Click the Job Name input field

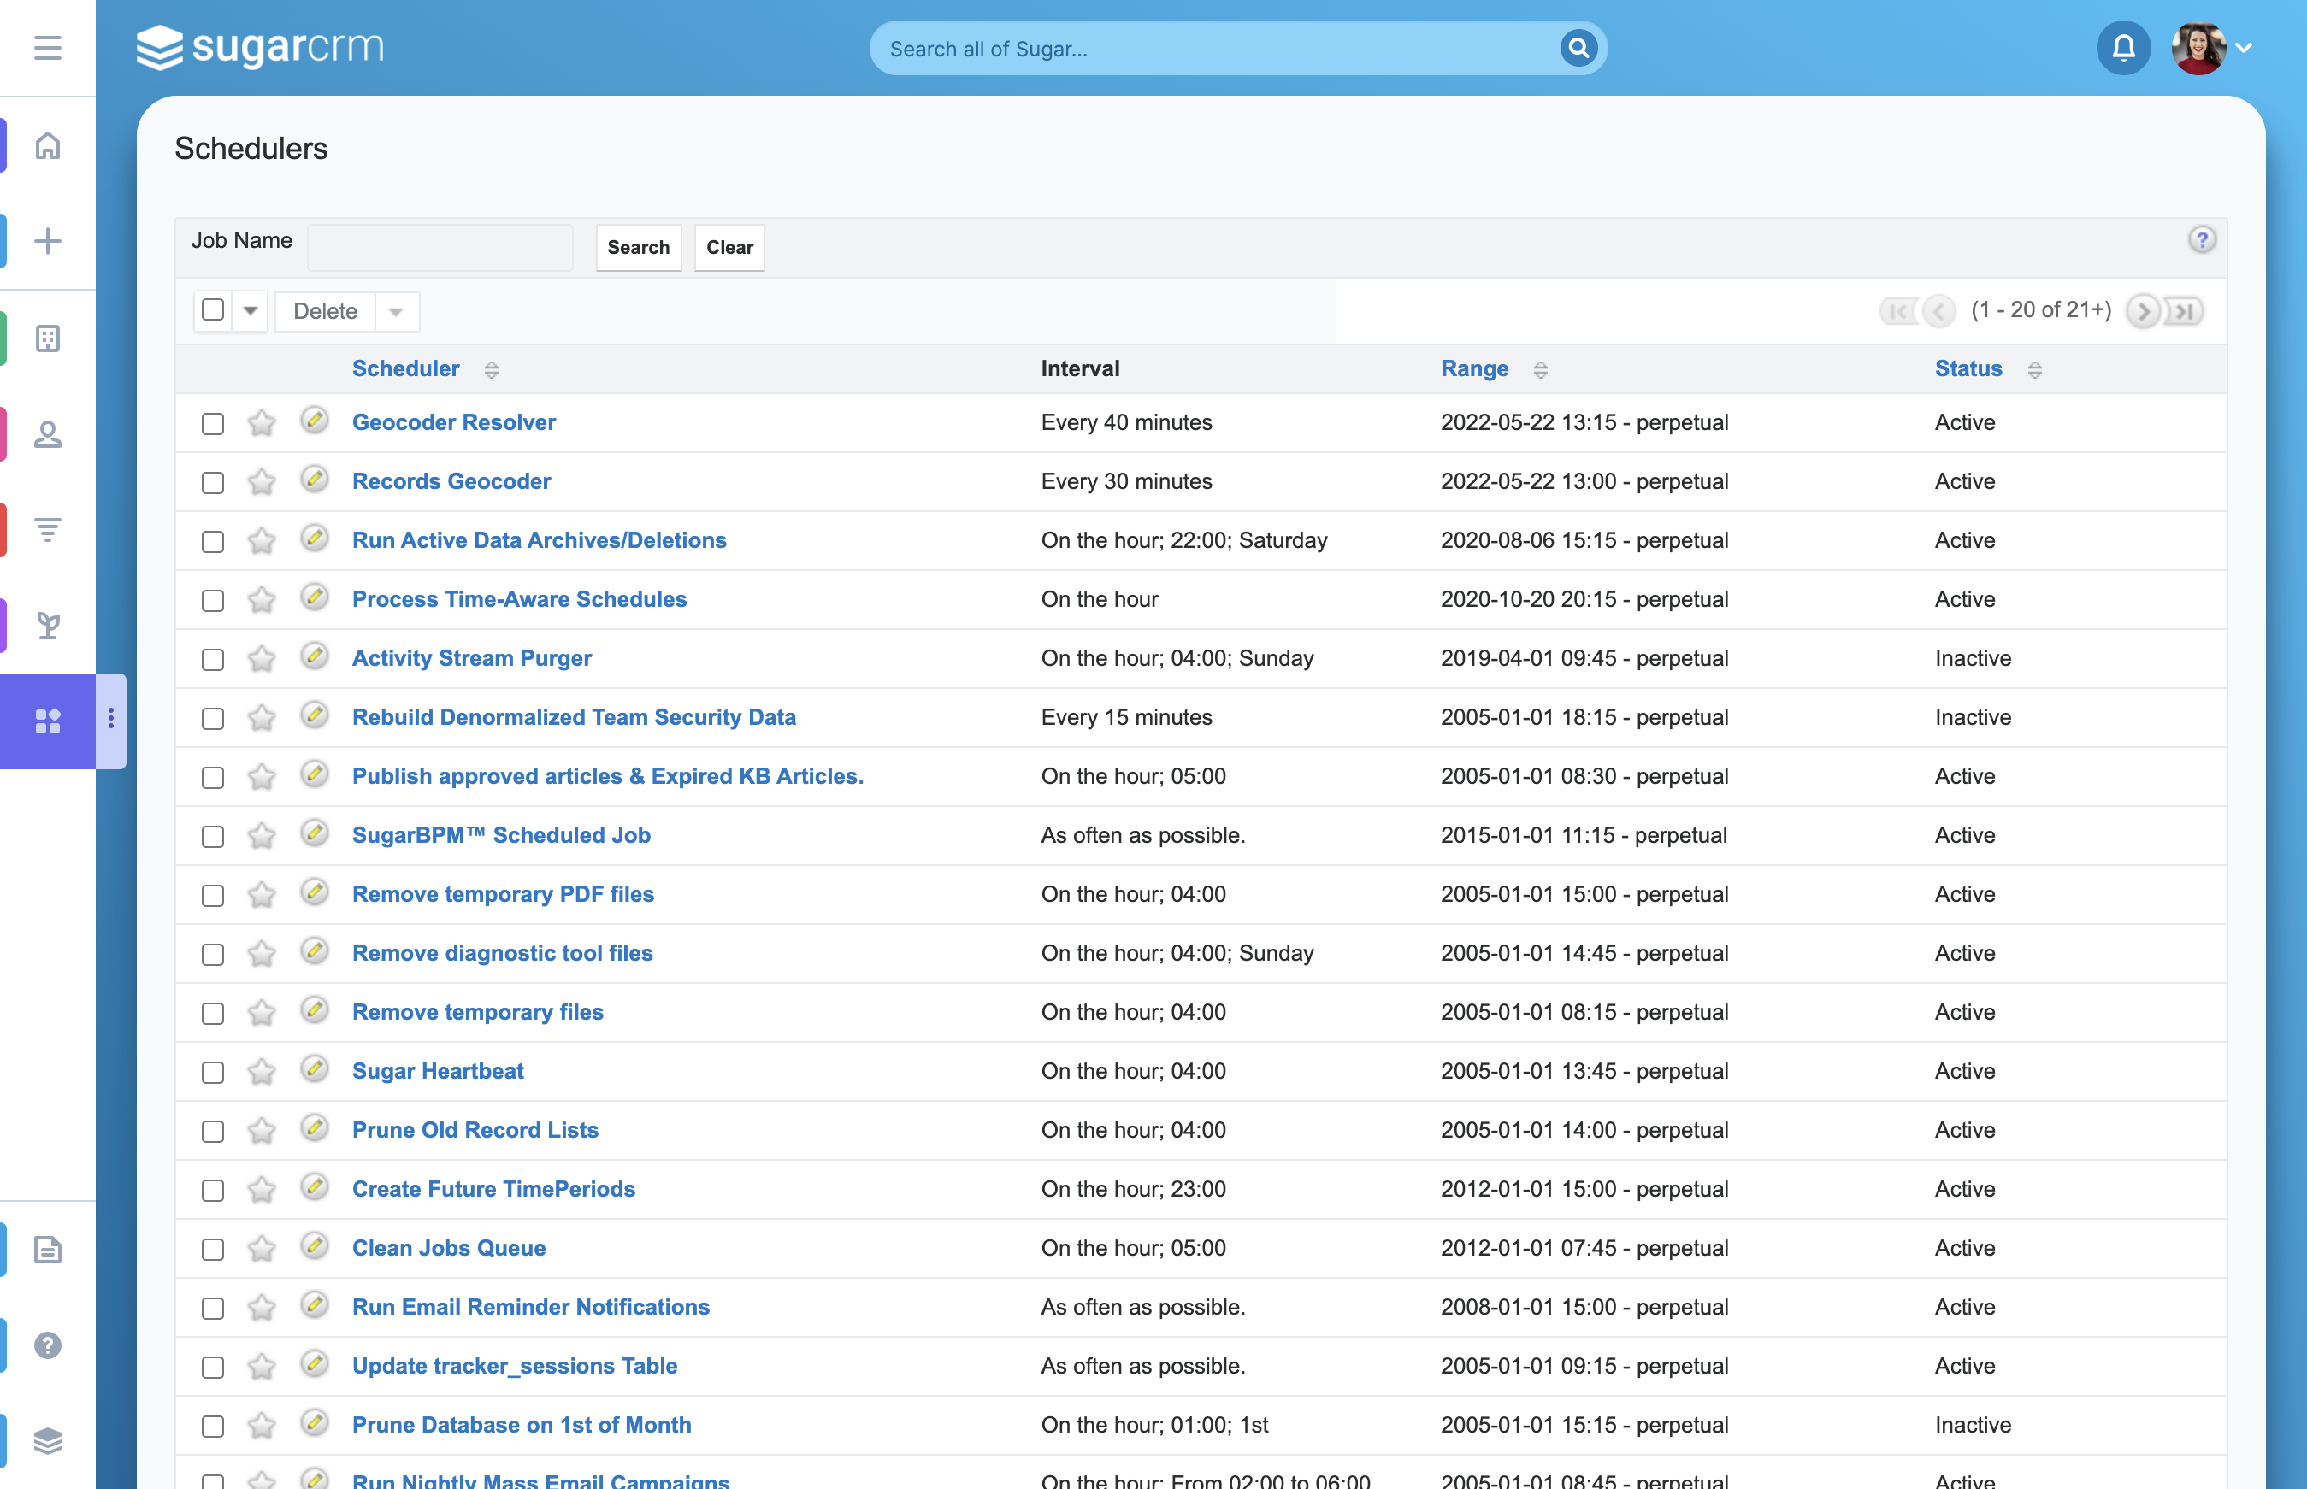440,248
